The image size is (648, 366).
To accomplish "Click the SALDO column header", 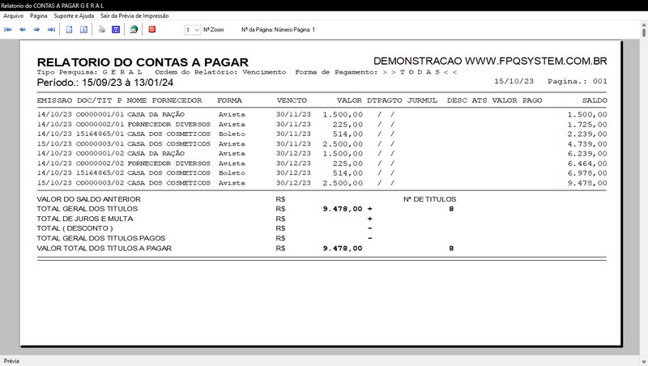I will pos(595,100).
